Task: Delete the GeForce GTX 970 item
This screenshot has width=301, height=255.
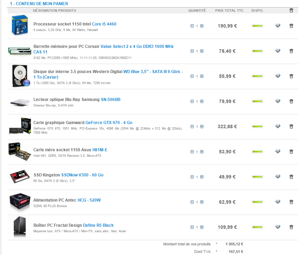Action: coord(291,126)
